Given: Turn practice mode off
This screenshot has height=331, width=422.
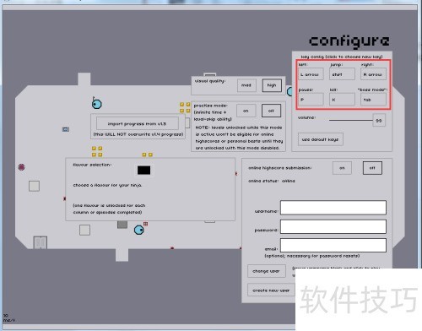Looking at the screenshot, I should pyautogui.click(x=271, y=111).
